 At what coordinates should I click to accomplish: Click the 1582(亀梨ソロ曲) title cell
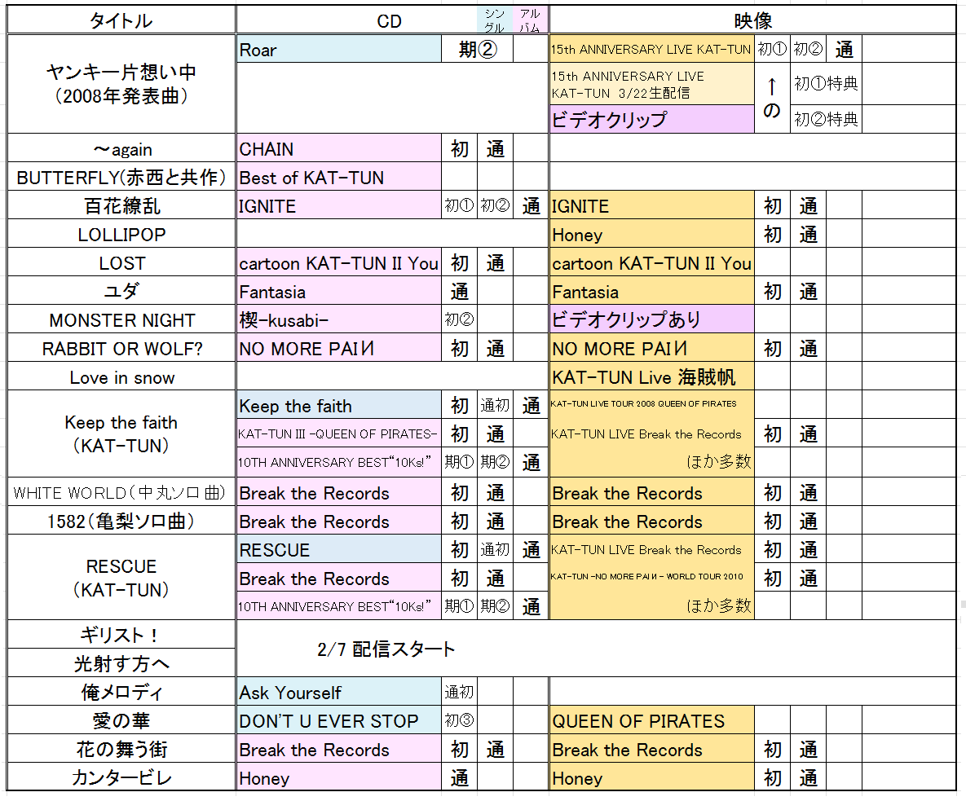[x=121, y=521]
